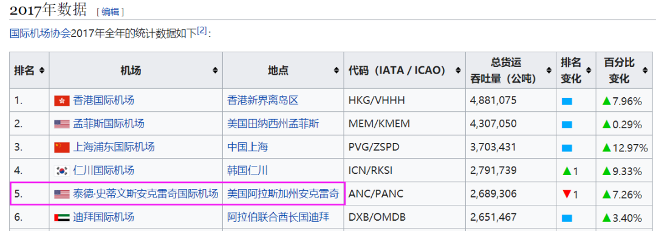
Task: Click blue no-change bar in Hong Kong row
Action: (x=567, y=102)
